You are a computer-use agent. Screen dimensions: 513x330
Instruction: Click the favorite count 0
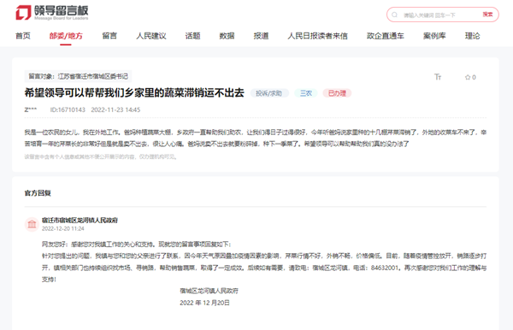(x=474, y=78)
